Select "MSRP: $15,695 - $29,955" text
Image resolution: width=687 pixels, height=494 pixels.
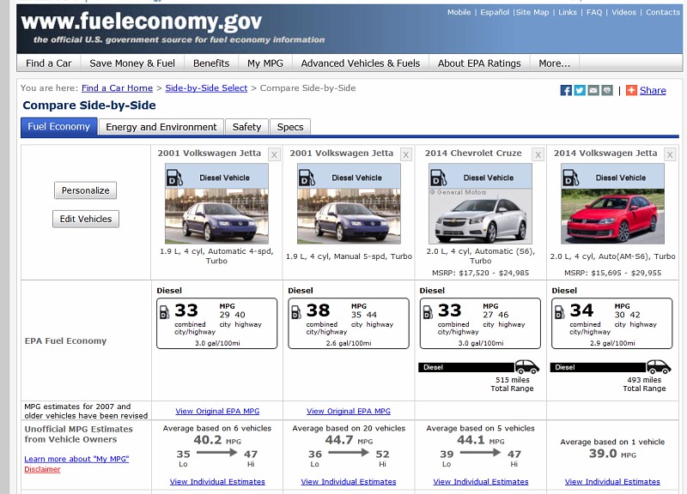[x=612, y=273]
